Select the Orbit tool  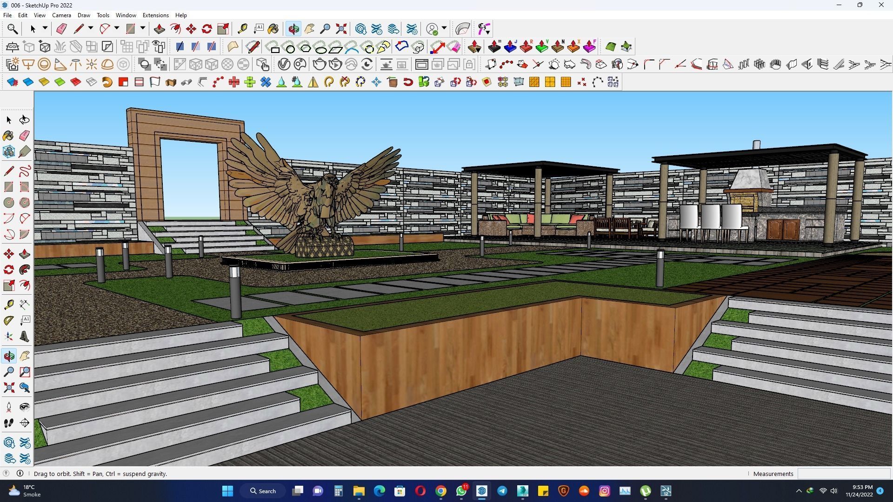(x=293, y=29)
